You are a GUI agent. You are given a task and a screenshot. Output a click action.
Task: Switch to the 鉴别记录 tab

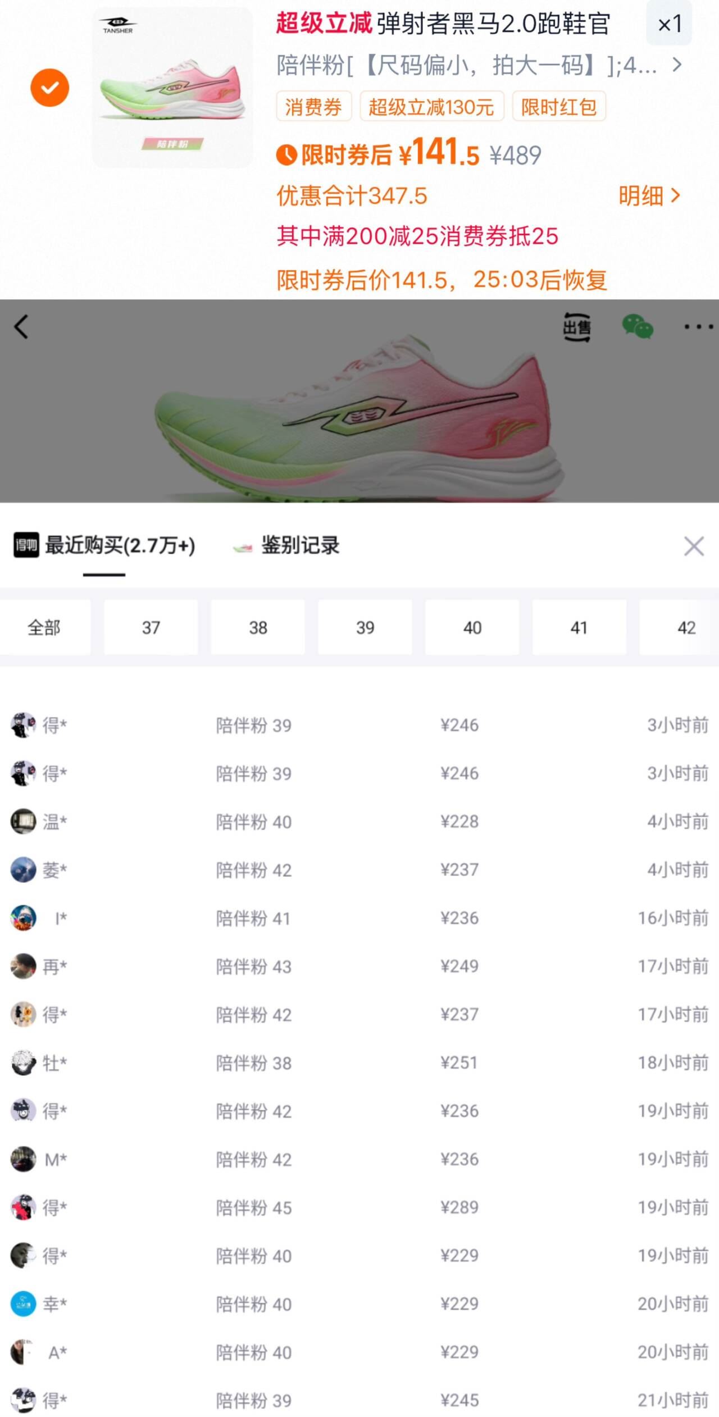point(286,545)
